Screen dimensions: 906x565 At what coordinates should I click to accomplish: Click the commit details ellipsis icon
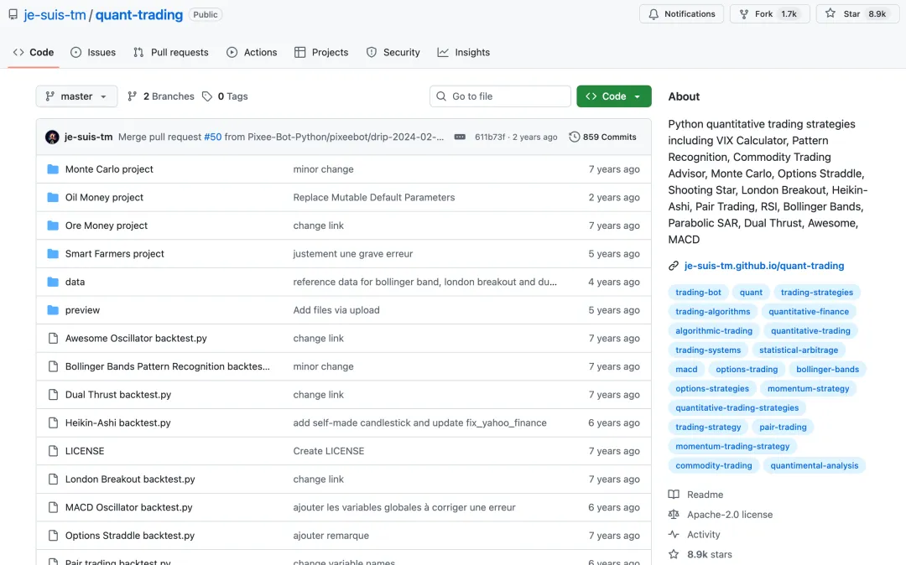(460, 137)
